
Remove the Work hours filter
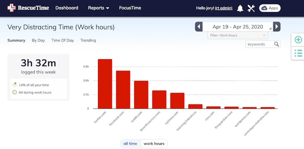click(264, 36)
